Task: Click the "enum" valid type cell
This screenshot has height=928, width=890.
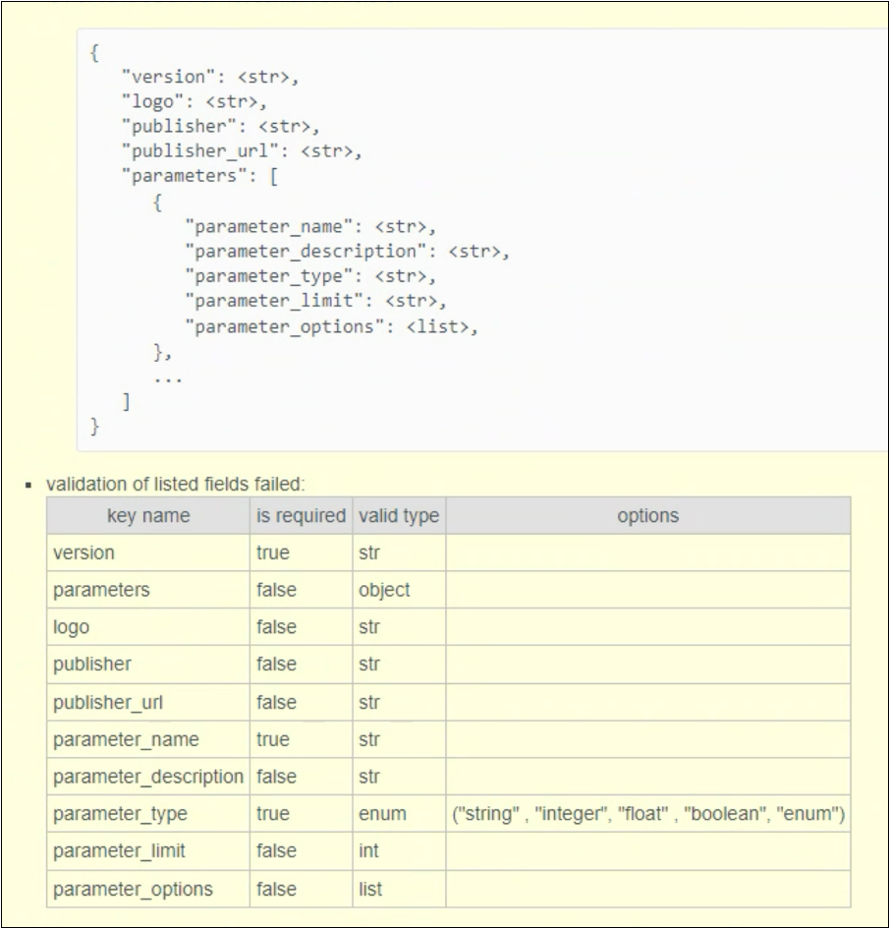Action: tap(399, 814)
